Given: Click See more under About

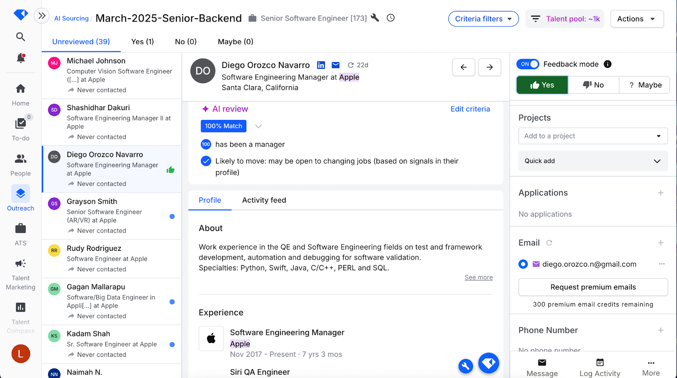Looking at the screenshot, I should tap(479, 277).
